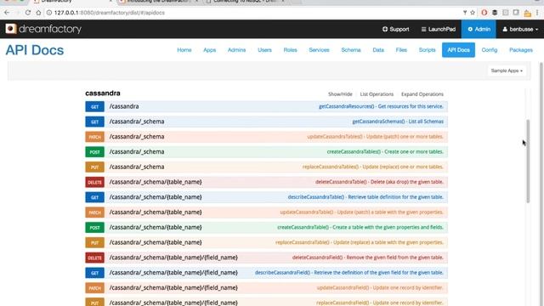Expand the /cassandra path of getCassandraResources
The image size is (544, 306).
pos(124,106)
